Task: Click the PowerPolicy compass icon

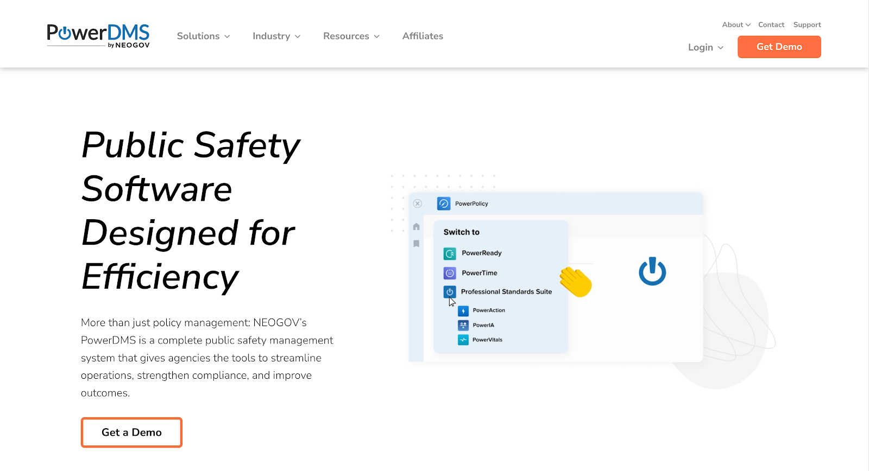Action: click(x=444, y=203)
